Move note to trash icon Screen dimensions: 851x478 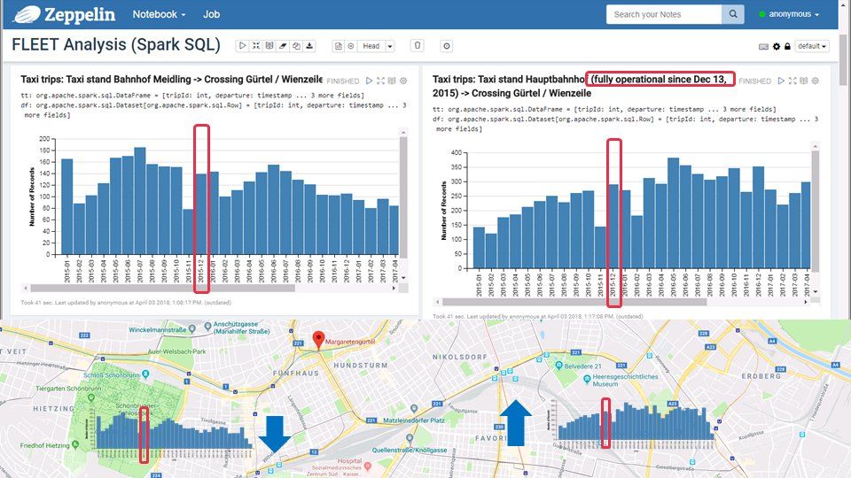pos(418,45)
